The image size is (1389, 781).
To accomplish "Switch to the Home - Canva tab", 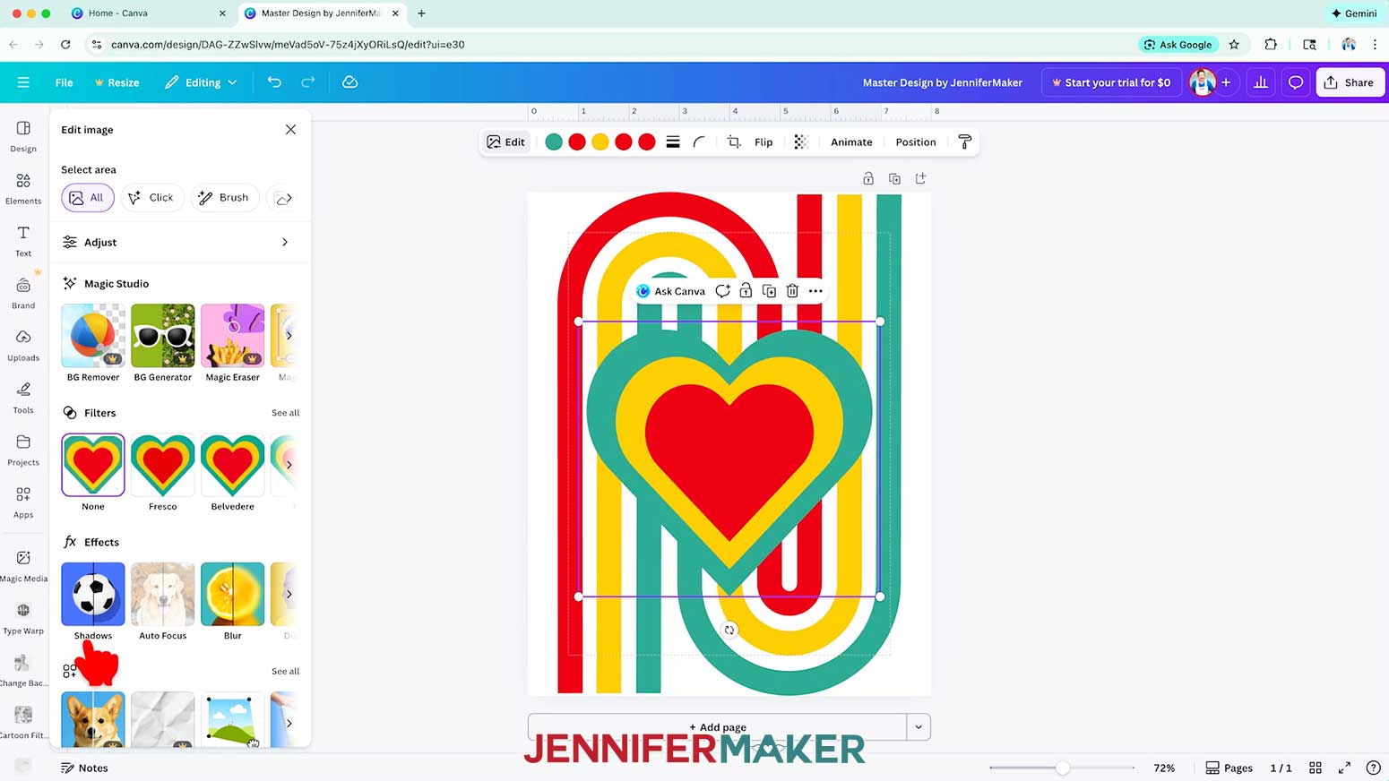I will (118, 13).
